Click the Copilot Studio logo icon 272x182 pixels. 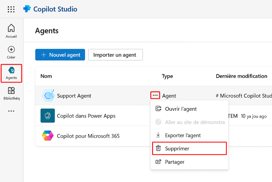tap(27, 9)
